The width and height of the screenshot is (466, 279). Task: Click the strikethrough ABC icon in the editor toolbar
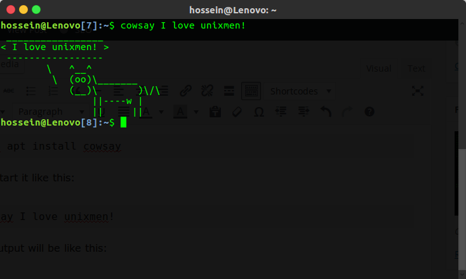coord(9,91)
